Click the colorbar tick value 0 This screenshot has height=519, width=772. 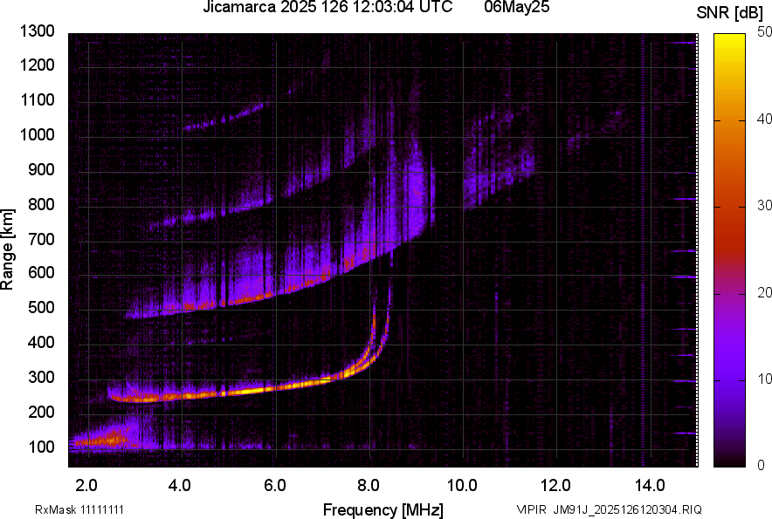762,465
